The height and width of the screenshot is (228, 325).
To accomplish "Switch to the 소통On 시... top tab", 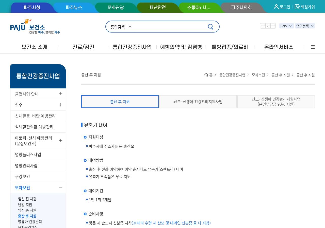I will tap(199, 7).
